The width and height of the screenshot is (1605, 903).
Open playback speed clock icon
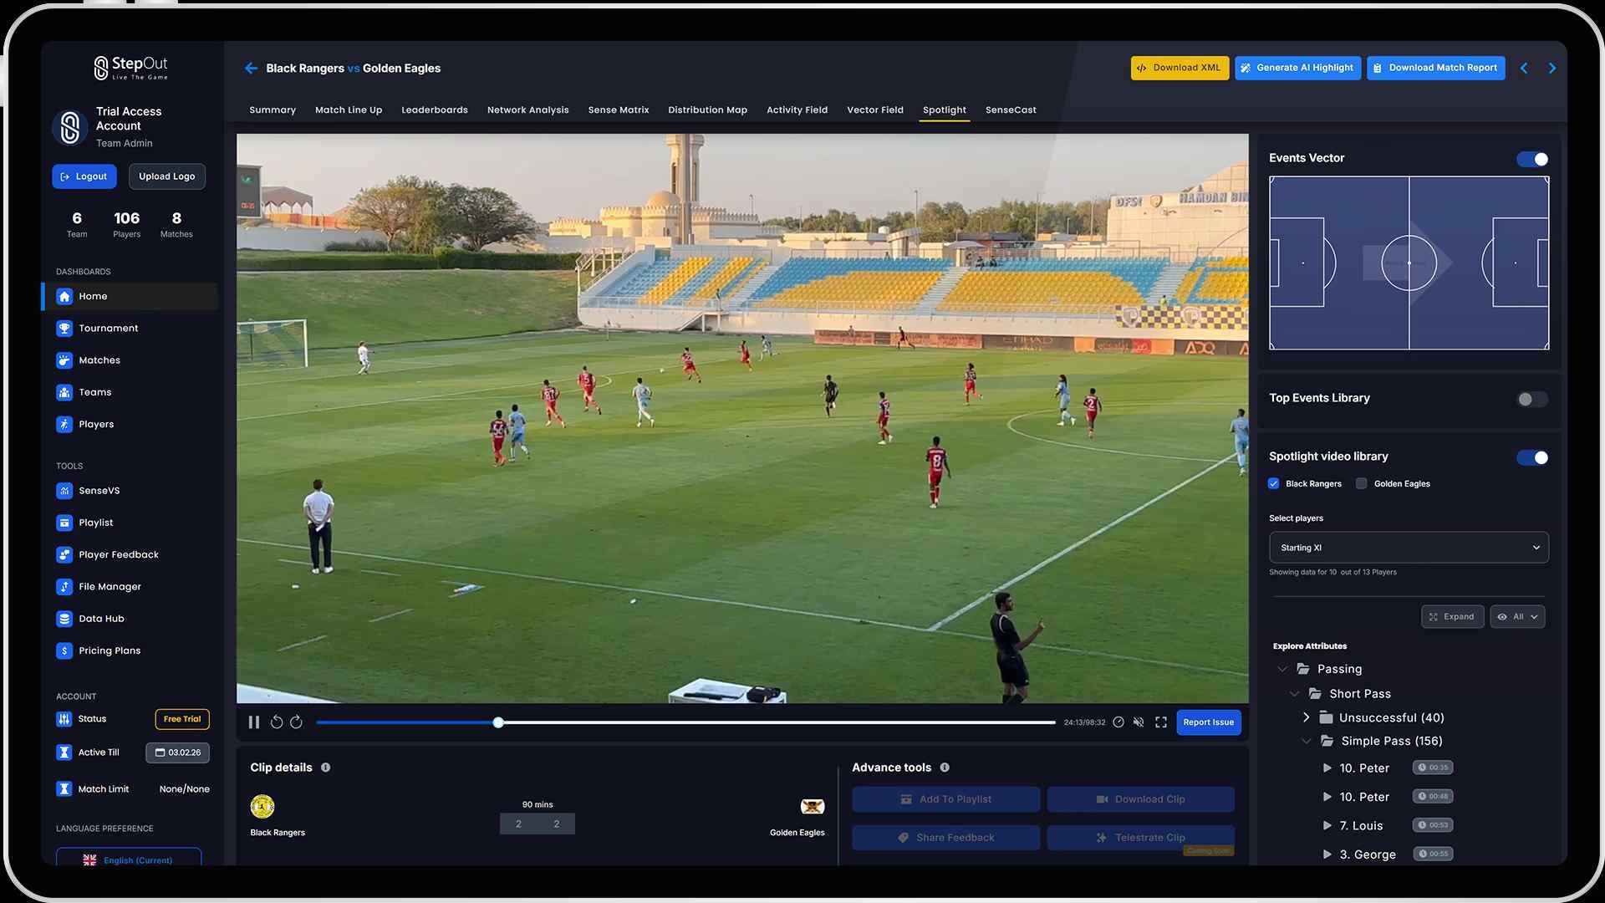coord(1118,722)
